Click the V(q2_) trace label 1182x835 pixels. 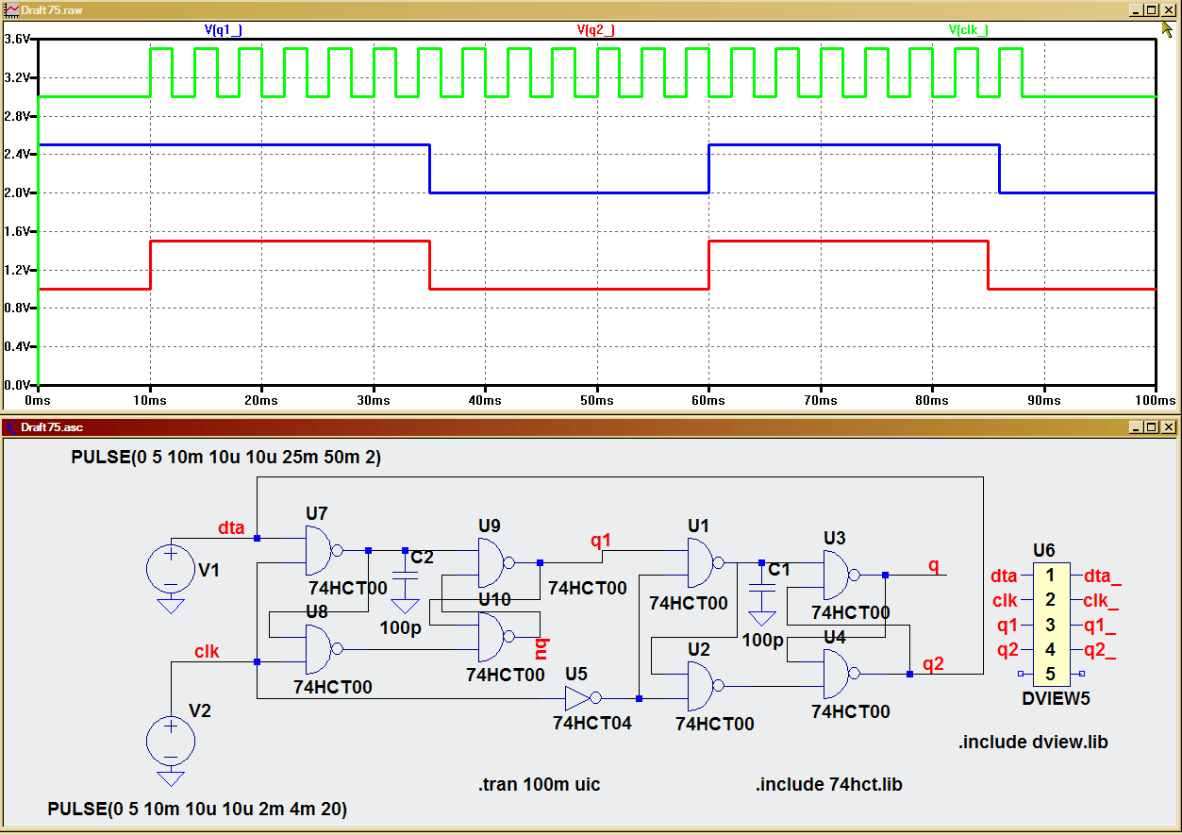[x=596, y=30]
